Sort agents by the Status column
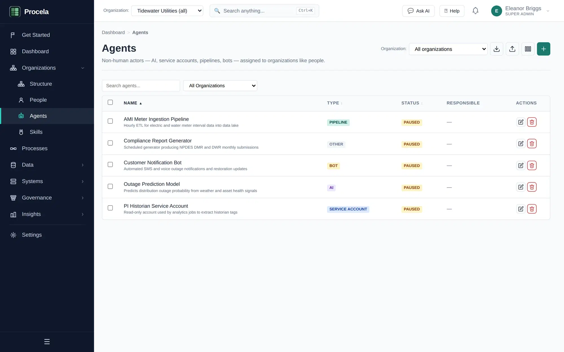 click(x=412, y=103)
